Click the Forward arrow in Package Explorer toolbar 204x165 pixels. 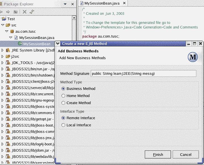(8, 12)
